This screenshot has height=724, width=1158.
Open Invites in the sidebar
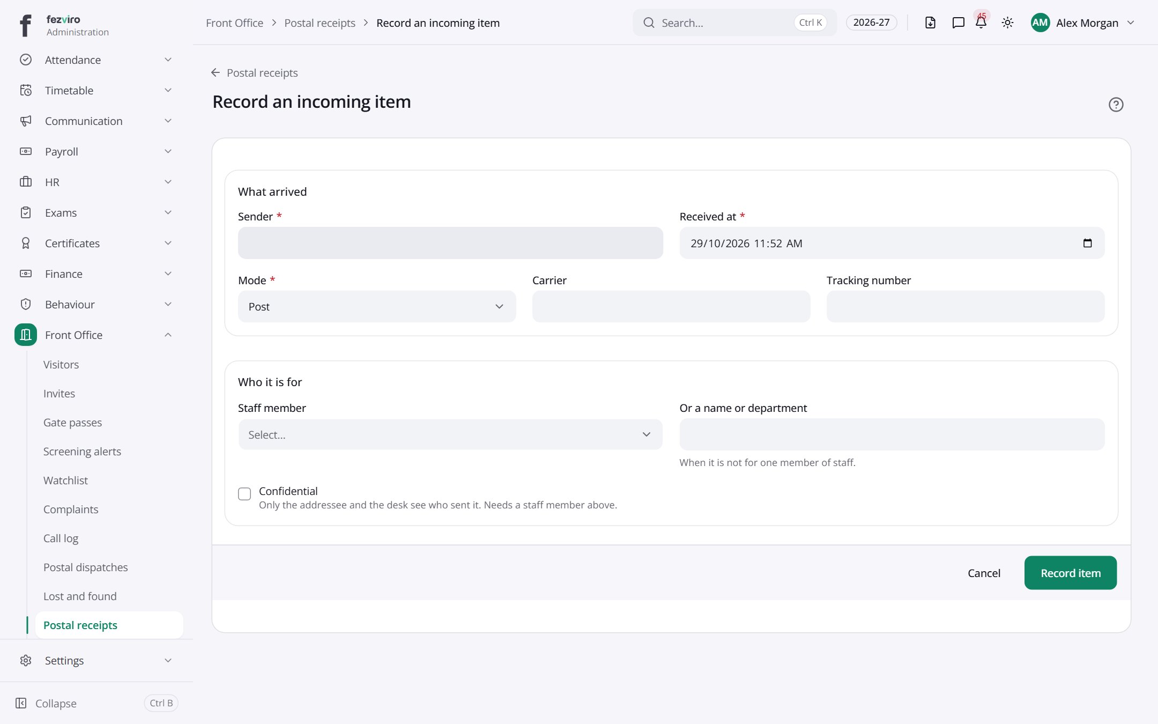point(59,394)
